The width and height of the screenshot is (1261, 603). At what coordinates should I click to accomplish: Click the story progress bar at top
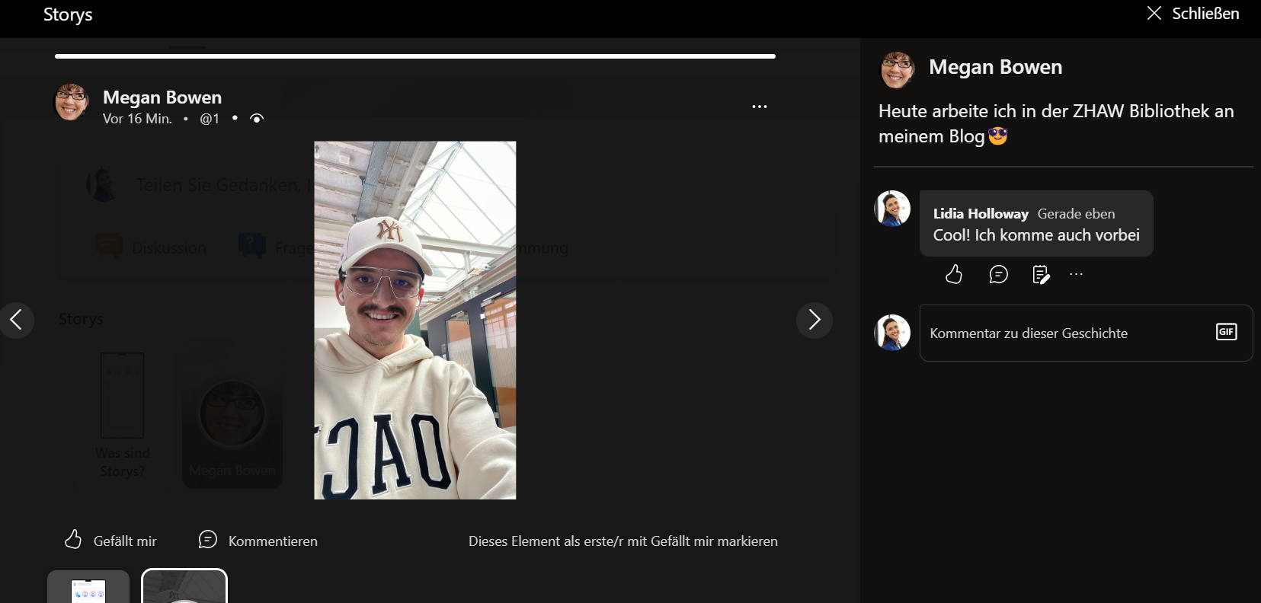pyautogui.click(x=415, y=56)
